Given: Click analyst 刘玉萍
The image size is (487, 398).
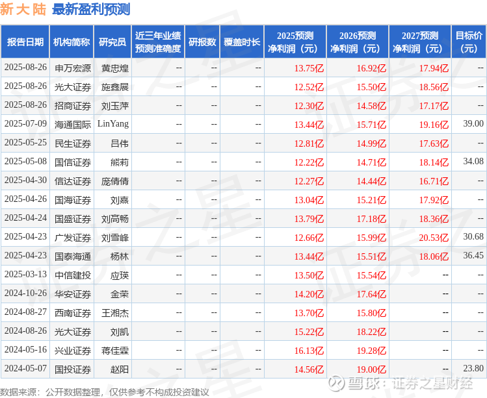Looking at the screenshot, I should pos(115,106).
